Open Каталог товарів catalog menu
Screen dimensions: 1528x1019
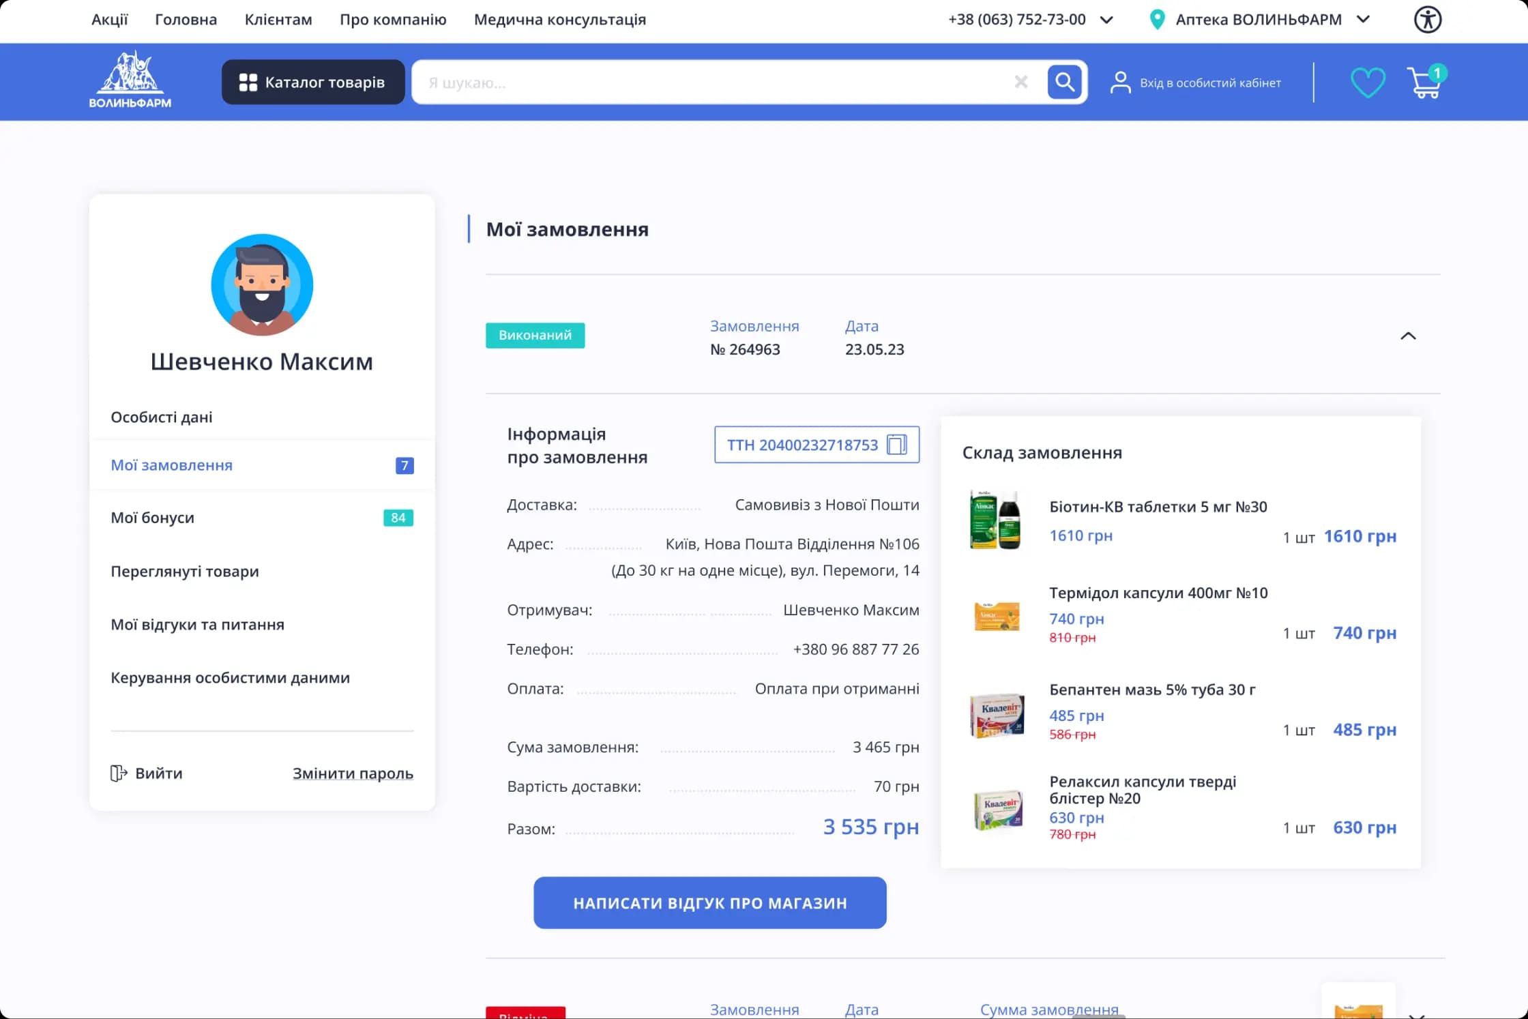pyautogui.click(x=313, y=82)
